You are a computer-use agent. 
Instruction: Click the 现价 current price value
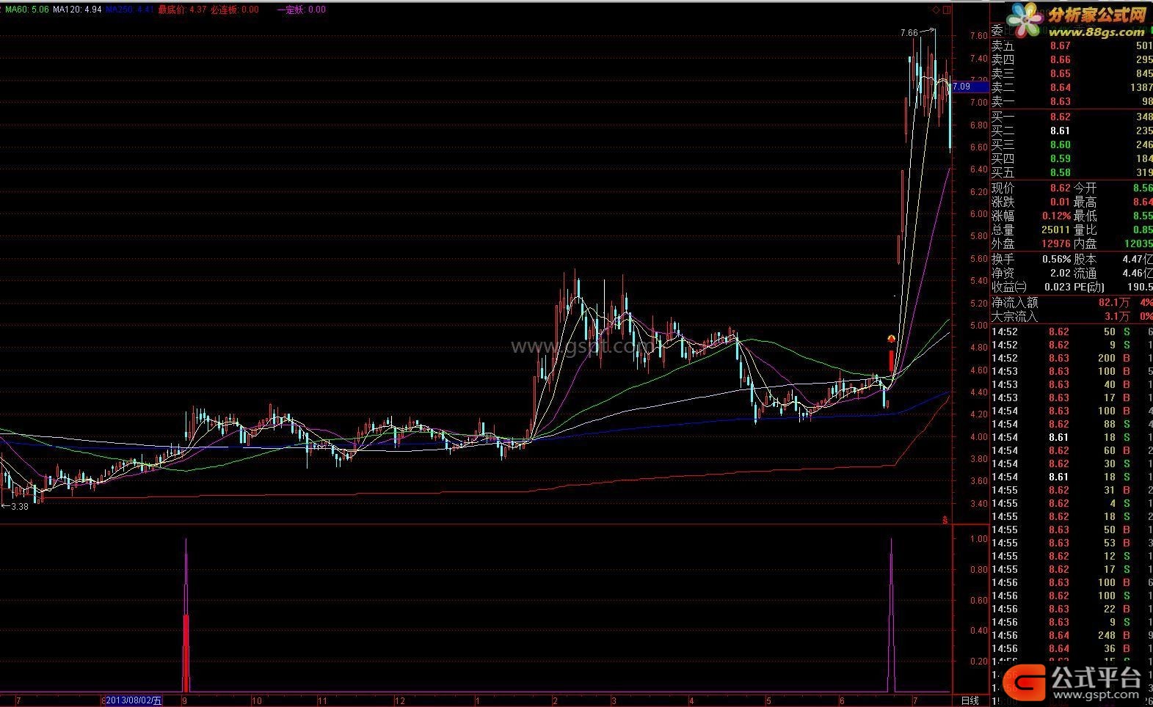[1060, 188]
